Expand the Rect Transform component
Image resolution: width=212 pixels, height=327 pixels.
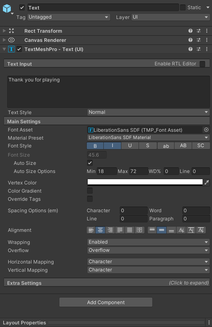pos(4,31)
